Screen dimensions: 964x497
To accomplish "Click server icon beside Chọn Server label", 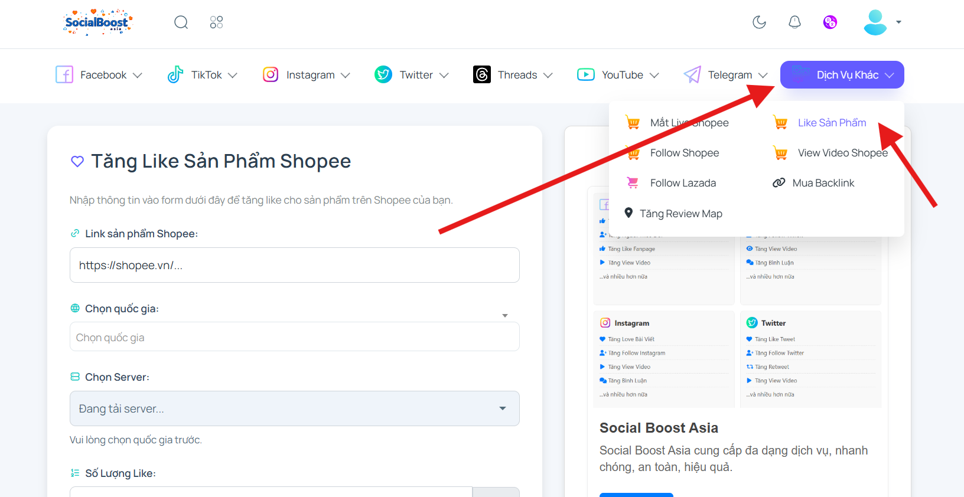I will 75,377.
